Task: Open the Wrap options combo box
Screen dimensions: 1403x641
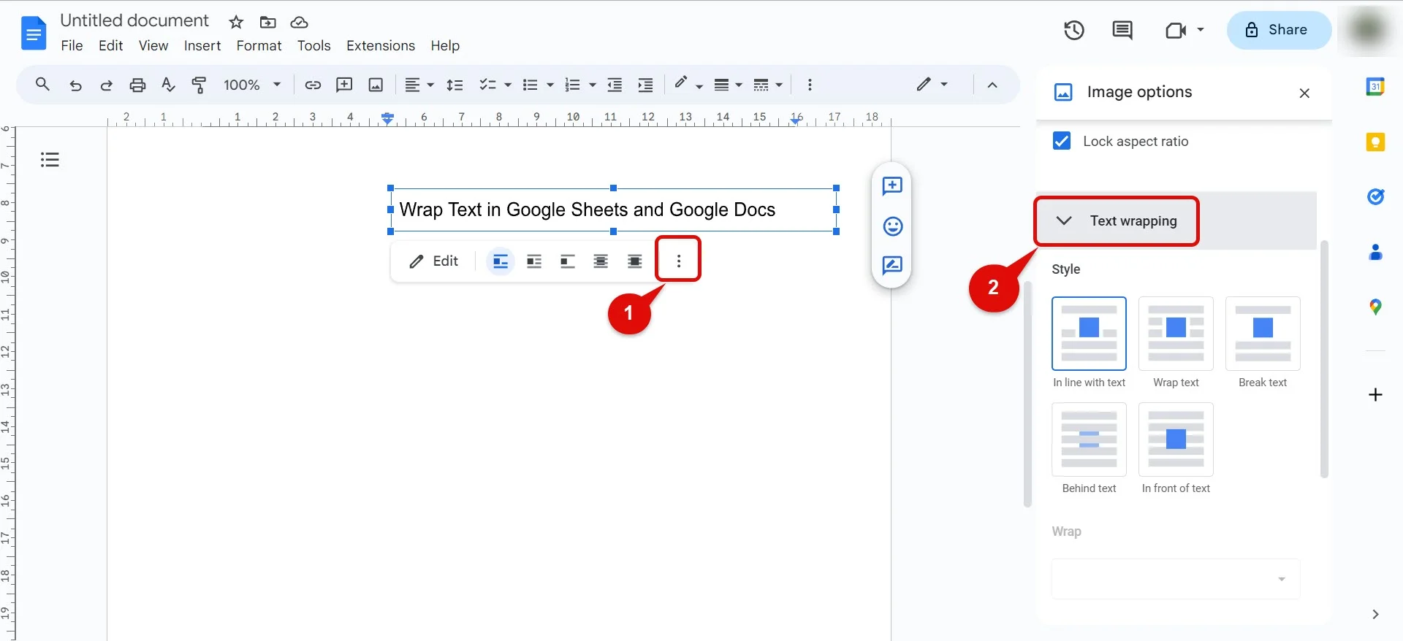Action: (1176, 579)
